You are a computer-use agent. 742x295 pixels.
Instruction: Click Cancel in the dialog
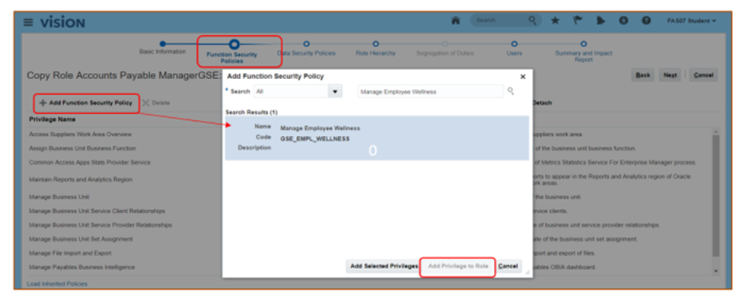508,266
